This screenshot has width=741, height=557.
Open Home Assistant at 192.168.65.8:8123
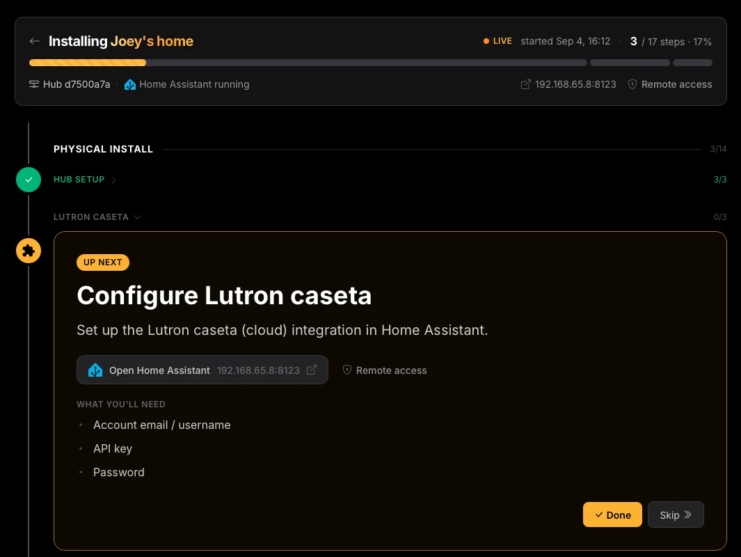(202, 370)
